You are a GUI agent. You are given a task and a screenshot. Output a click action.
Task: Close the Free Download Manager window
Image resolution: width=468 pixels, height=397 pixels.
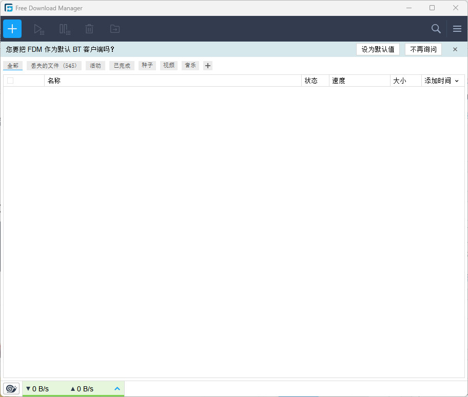coord(456,8)
